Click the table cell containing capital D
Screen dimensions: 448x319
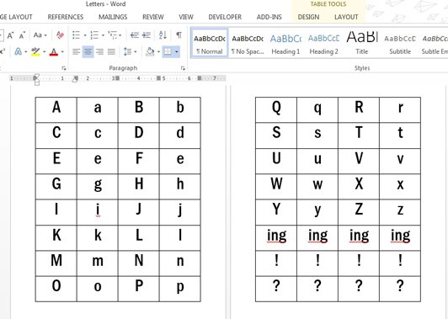(139, 136)
